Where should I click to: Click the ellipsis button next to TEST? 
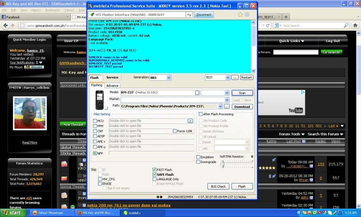pyautogui.click(x=235, y=77)
